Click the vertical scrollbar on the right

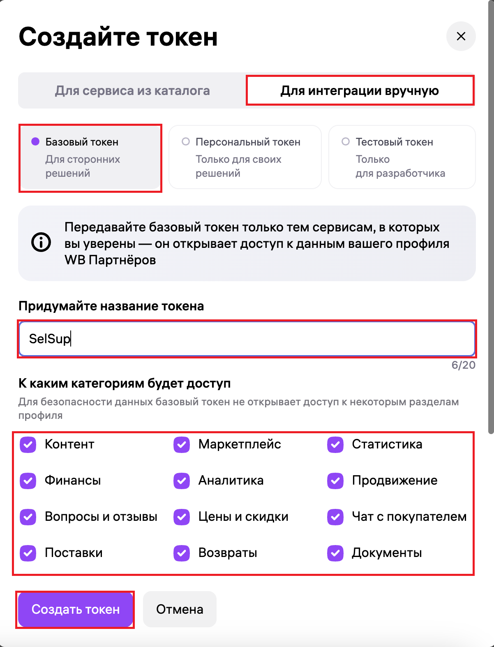click(x=491, y=206)
